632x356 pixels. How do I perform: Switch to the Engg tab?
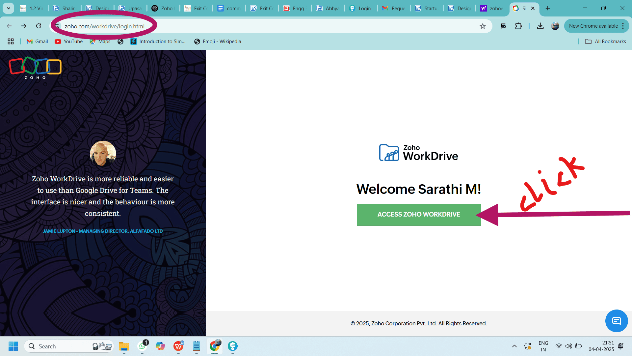pos(295,8)
